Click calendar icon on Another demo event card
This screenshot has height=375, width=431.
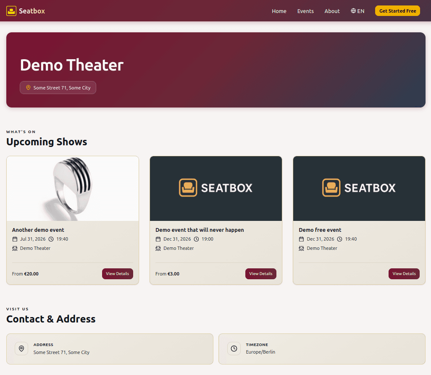[x=15, y=239]
